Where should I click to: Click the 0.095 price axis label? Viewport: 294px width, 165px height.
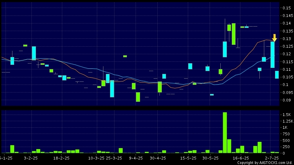tap(288, 93)
